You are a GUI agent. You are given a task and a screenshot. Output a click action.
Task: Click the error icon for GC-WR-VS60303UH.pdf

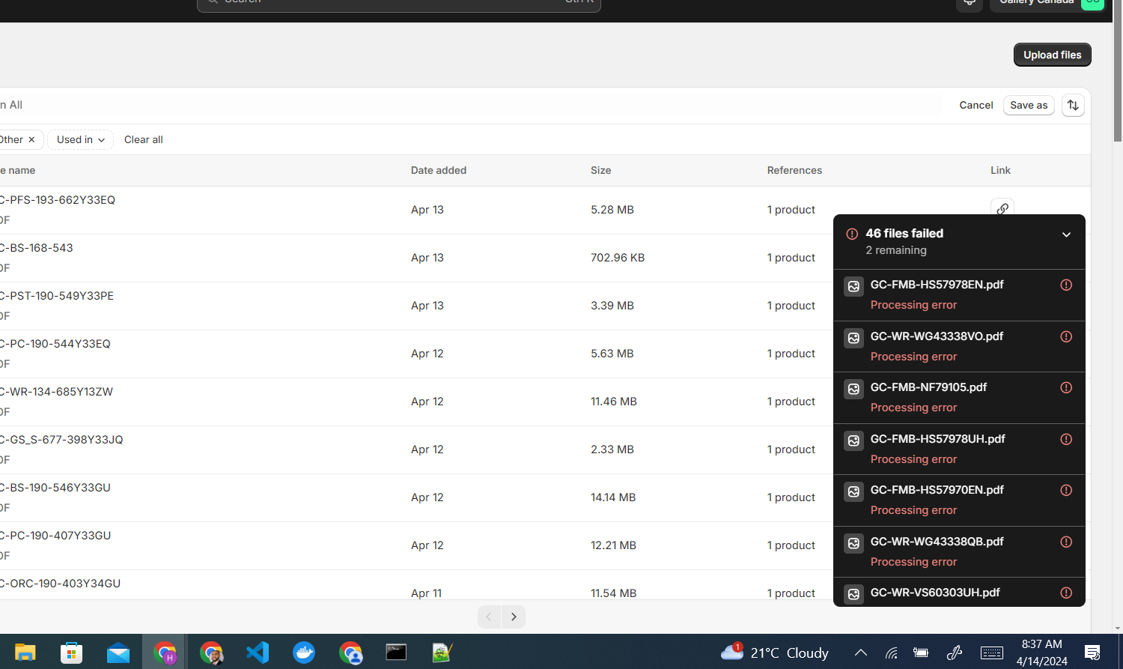[1066, 593]
